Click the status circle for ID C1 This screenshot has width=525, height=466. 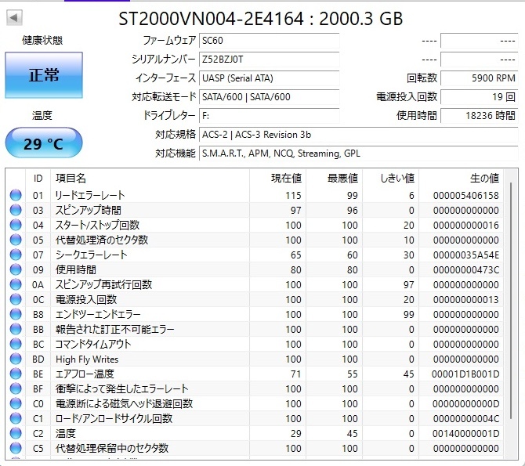click(x=16, y=418)
